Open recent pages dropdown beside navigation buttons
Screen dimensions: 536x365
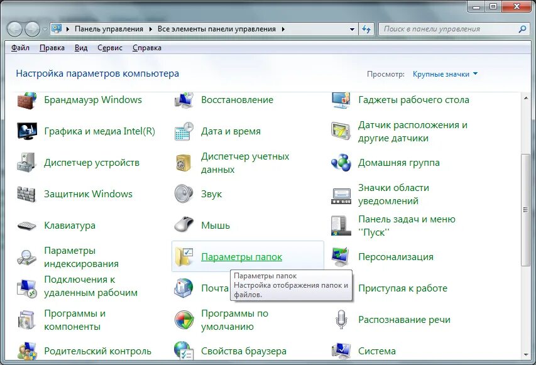45,30
